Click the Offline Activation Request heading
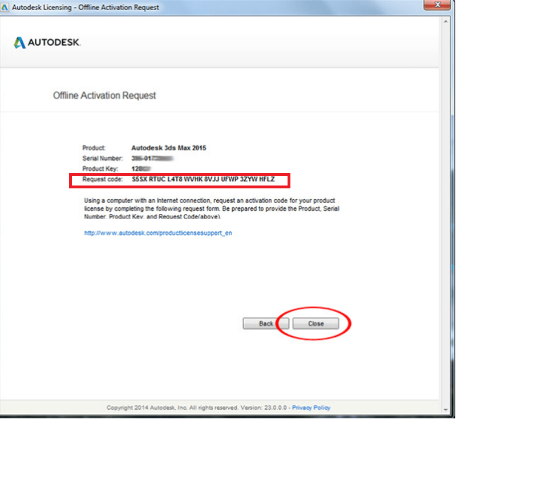This screenshot has width=546, height=496. pos(104,95)
